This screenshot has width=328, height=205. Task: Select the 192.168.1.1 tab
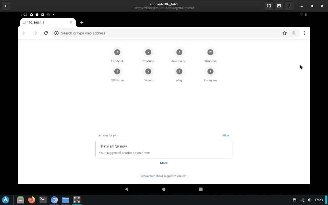(47, 23)
